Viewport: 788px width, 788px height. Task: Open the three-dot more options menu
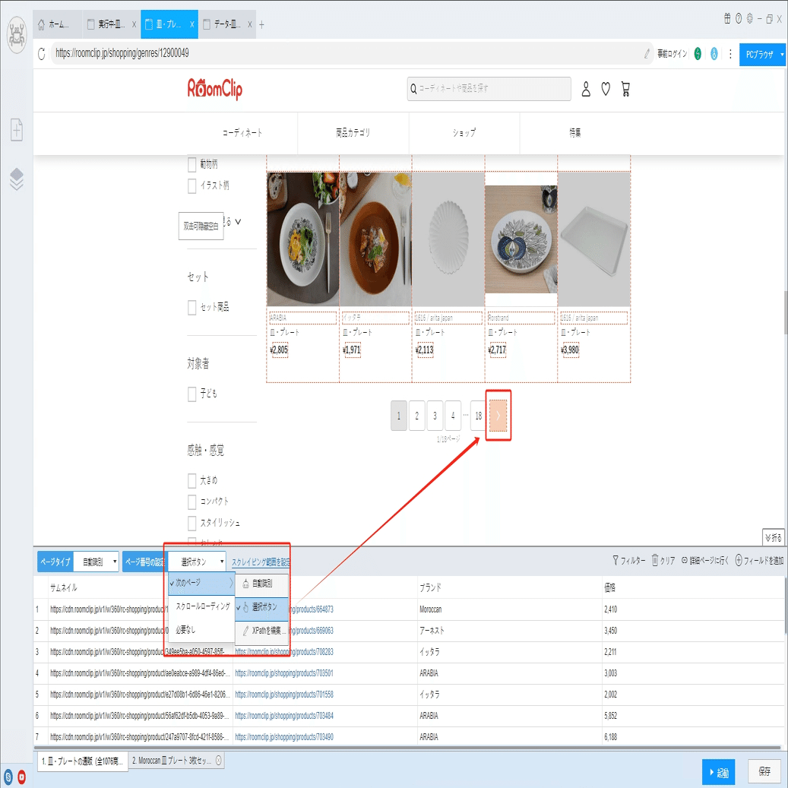coord(730,53)
